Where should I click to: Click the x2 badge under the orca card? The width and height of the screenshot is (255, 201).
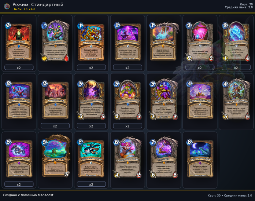[91, 184]
